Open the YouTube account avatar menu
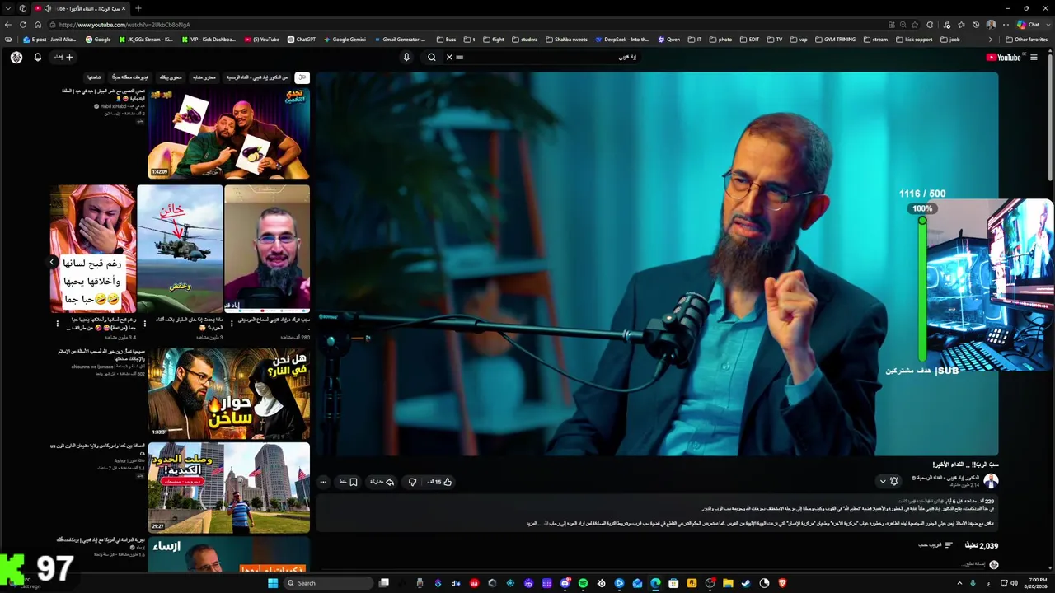The image size is (1055, 593). [16, 58]
